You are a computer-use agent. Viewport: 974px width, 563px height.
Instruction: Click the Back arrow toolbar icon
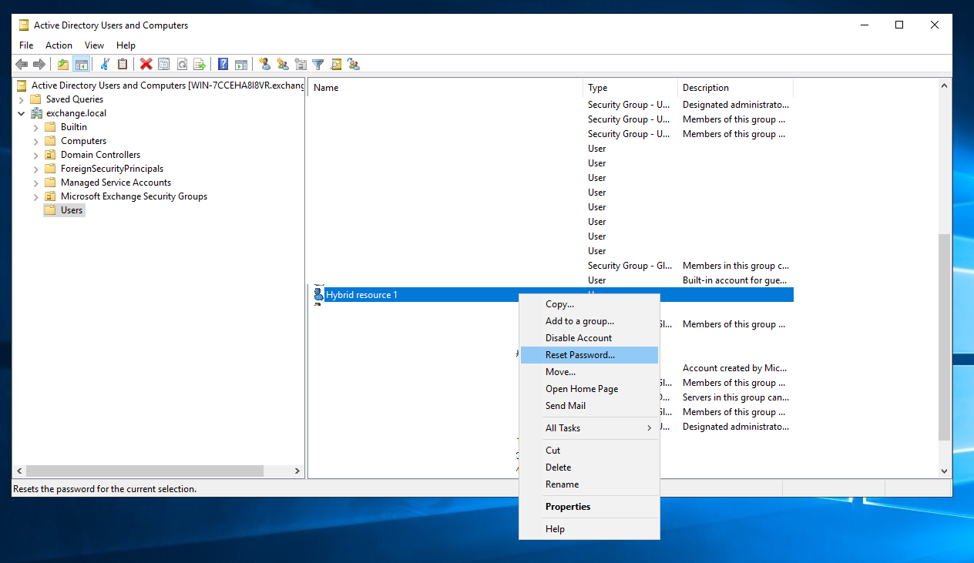point(22,64)
